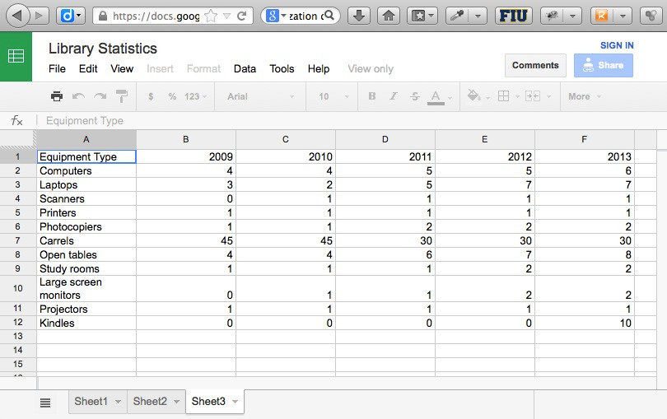Open the font size 10 dropdown

(x=334, y=96)
